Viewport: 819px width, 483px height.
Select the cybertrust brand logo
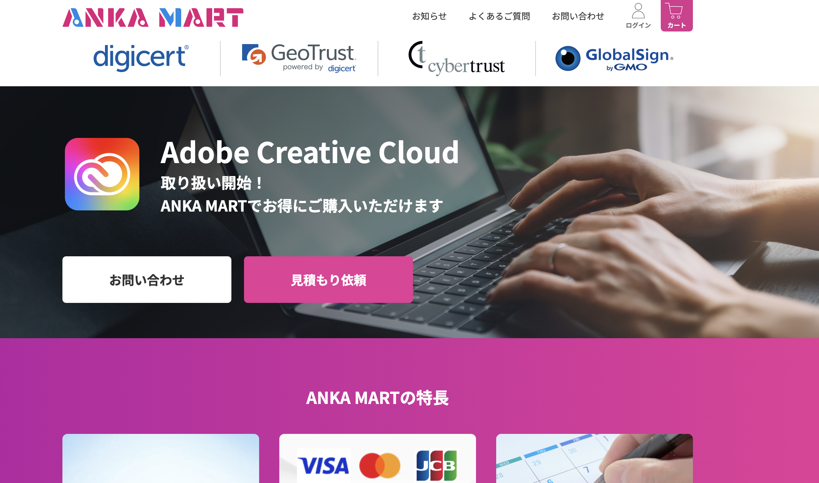coord(456,58)
